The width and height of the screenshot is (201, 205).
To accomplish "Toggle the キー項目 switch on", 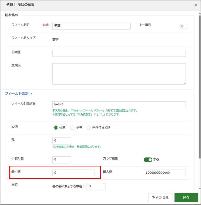I will [184, 26].
